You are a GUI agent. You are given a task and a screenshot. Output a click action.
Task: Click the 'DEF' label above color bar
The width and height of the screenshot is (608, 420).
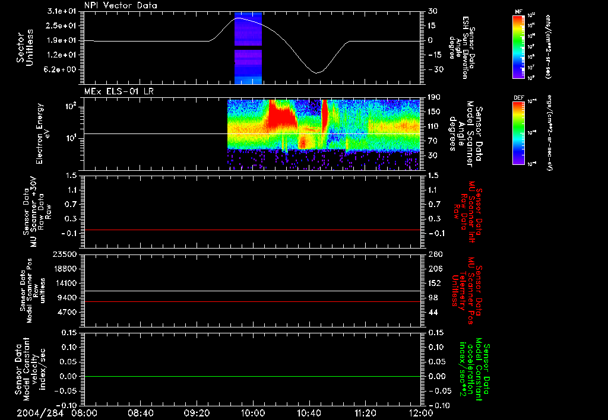coord(518,98)
